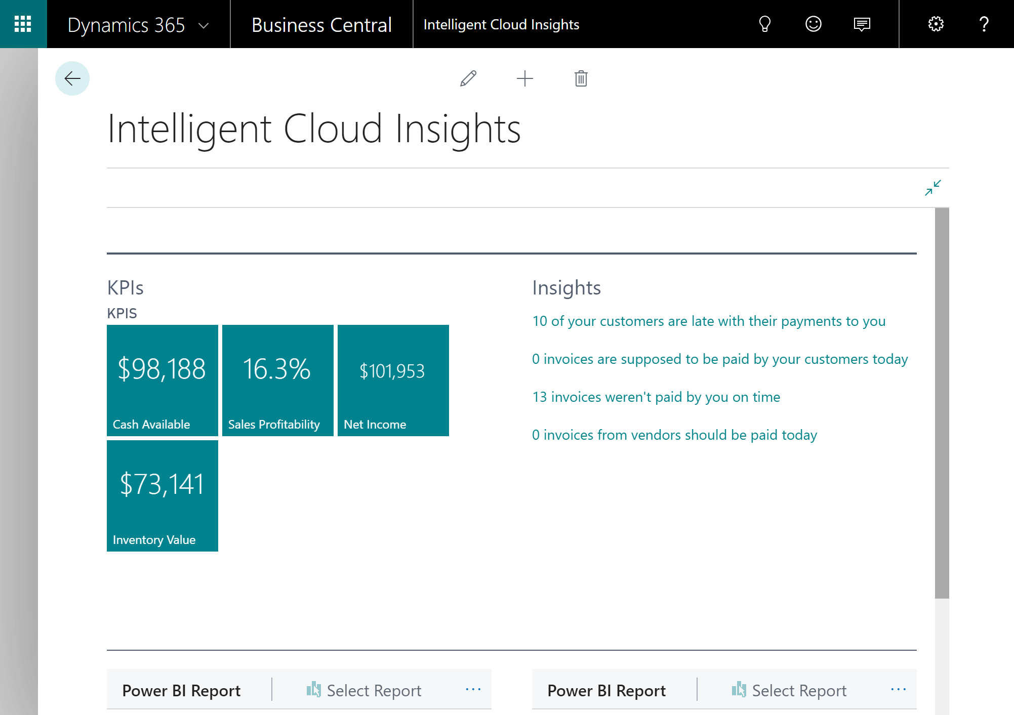
Task: Open more options in right Power BI part
Action: click(x=898, y=689)
